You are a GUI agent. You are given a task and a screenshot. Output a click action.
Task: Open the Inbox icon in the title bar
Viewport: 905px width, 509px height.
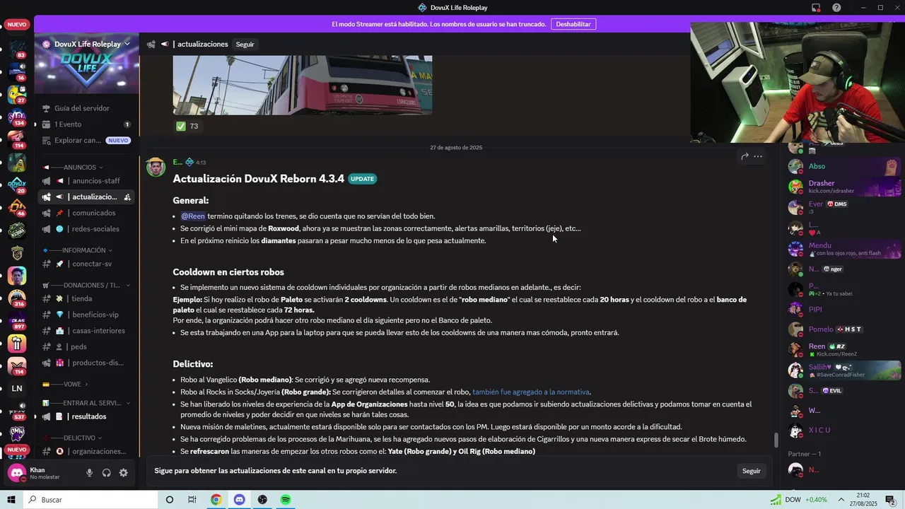(816, 8)
